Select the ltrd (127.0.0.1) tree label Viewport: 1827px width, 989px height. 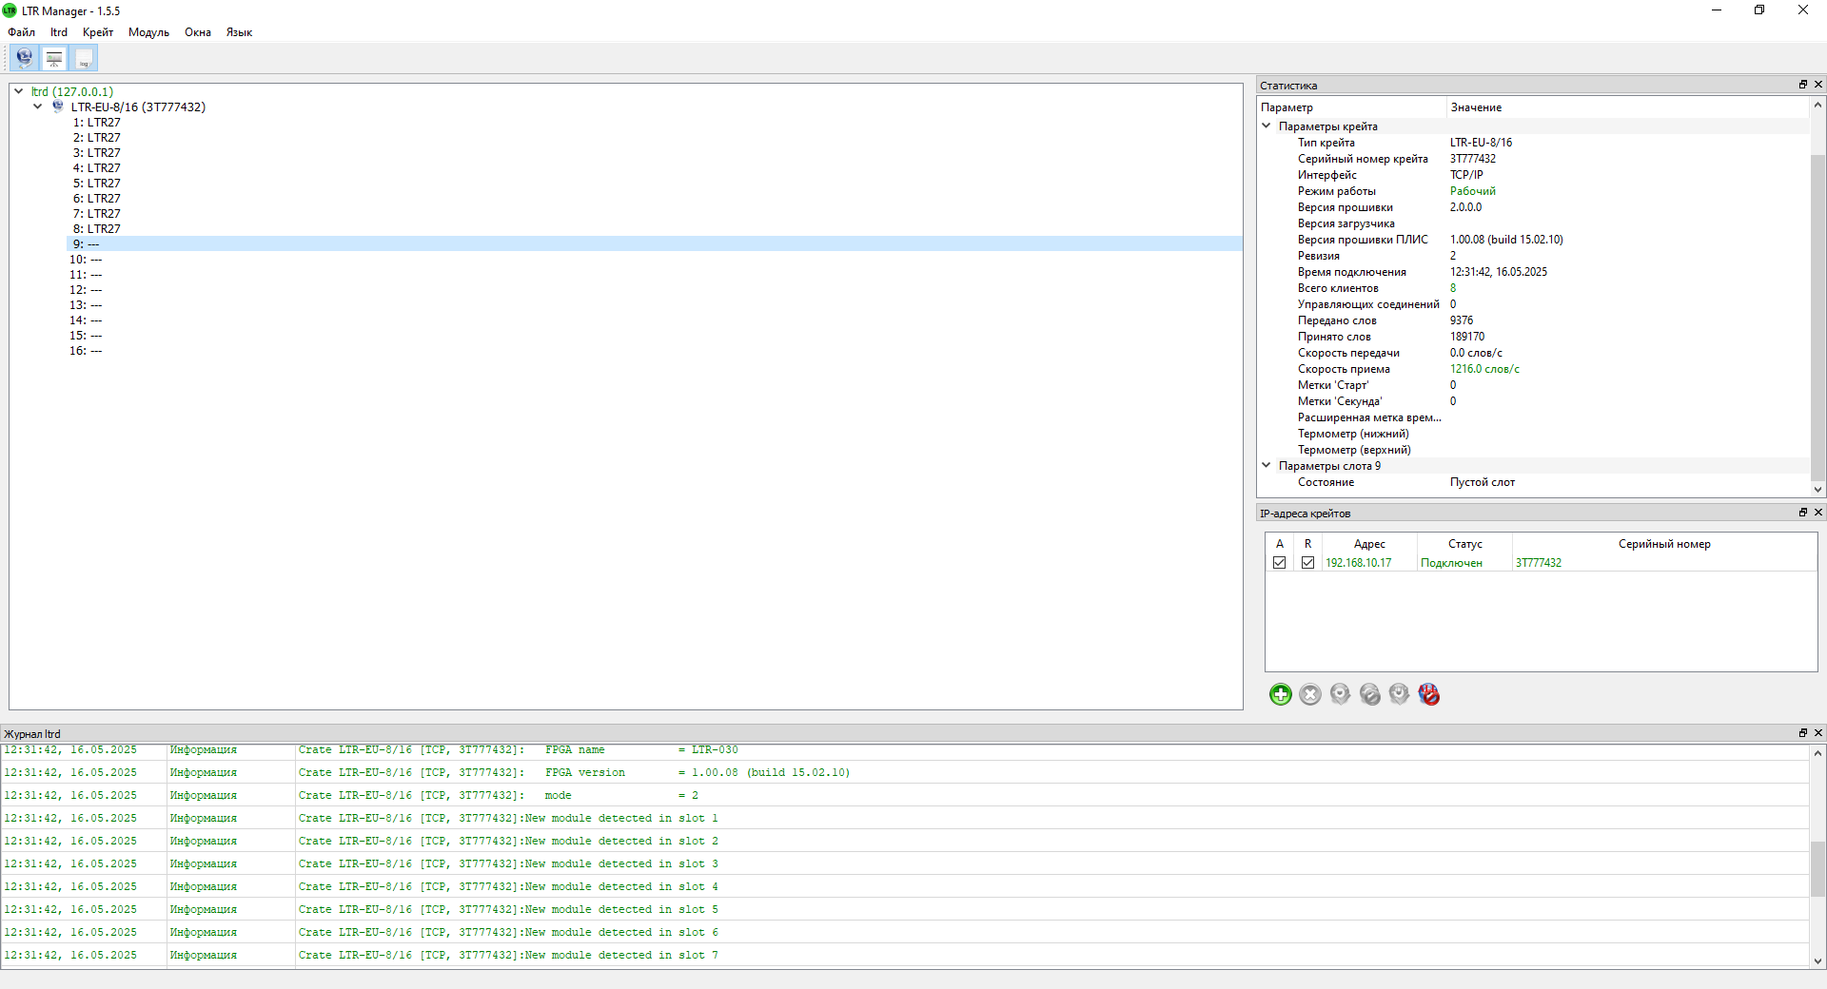click(x=72, y=91)
